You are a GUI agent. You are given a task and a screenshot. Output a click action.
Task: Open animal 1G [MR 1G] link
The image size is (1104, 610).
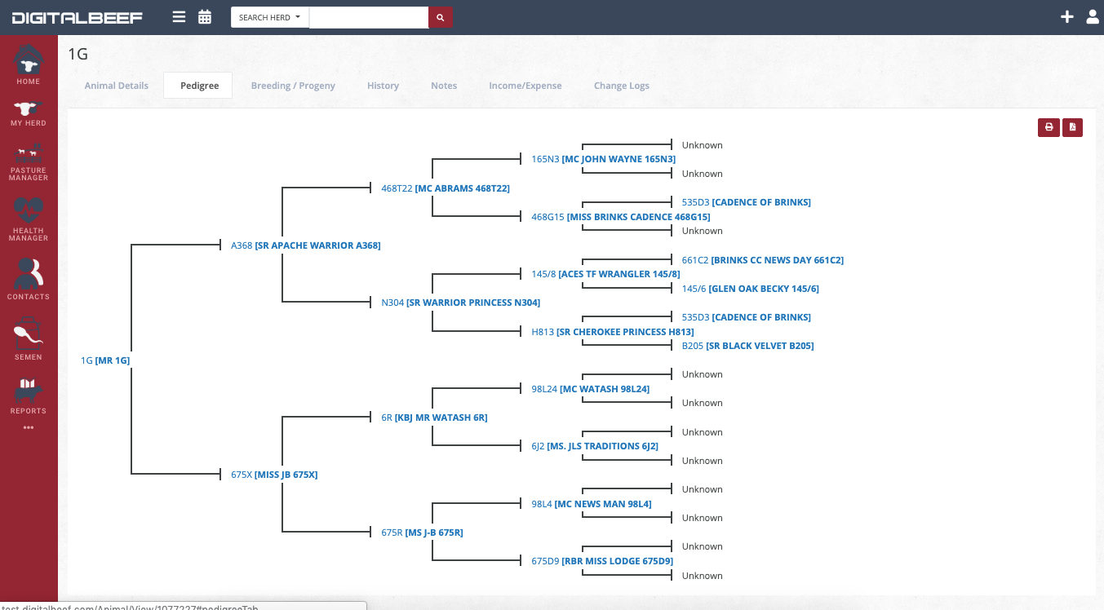[105, 360]
